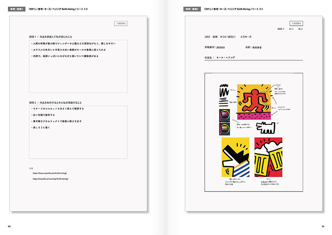Click the student number 203055

[220, 47]
